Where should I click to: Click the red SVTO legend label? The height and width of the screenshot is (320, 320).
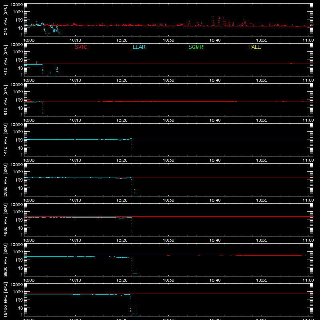point(81,47)
